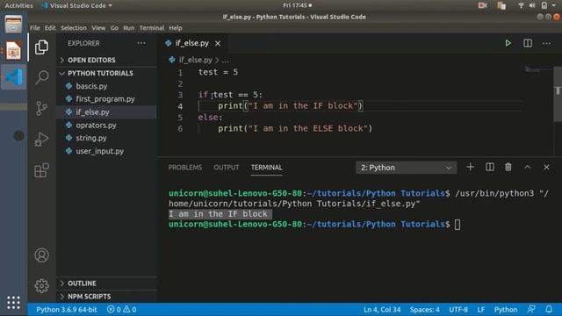562x316 pixels.
Task: Open the Run and Debug view
Action: point(41,139)
